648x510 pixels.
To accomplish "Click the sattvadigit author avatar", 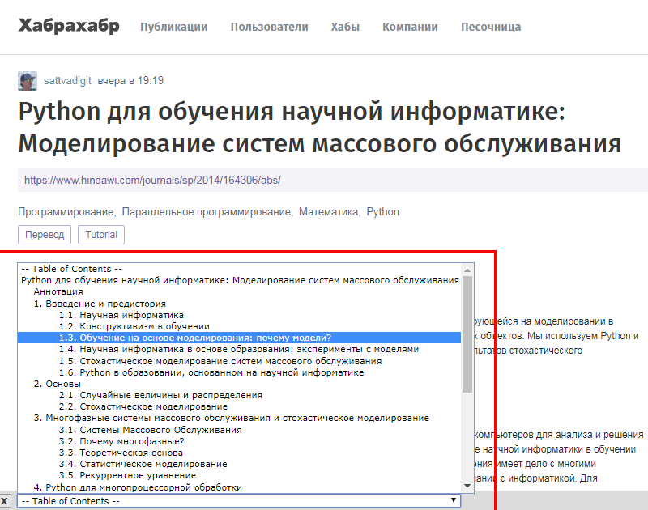I will pyautogui.click(x=28, y=80).
